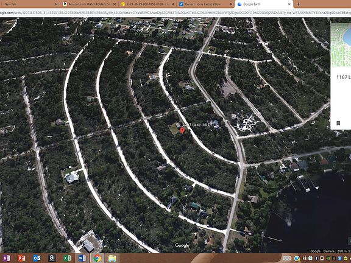Click the Chrome icon in the taskbar
This screenshot has height=263, width=351.
(97, 258)
